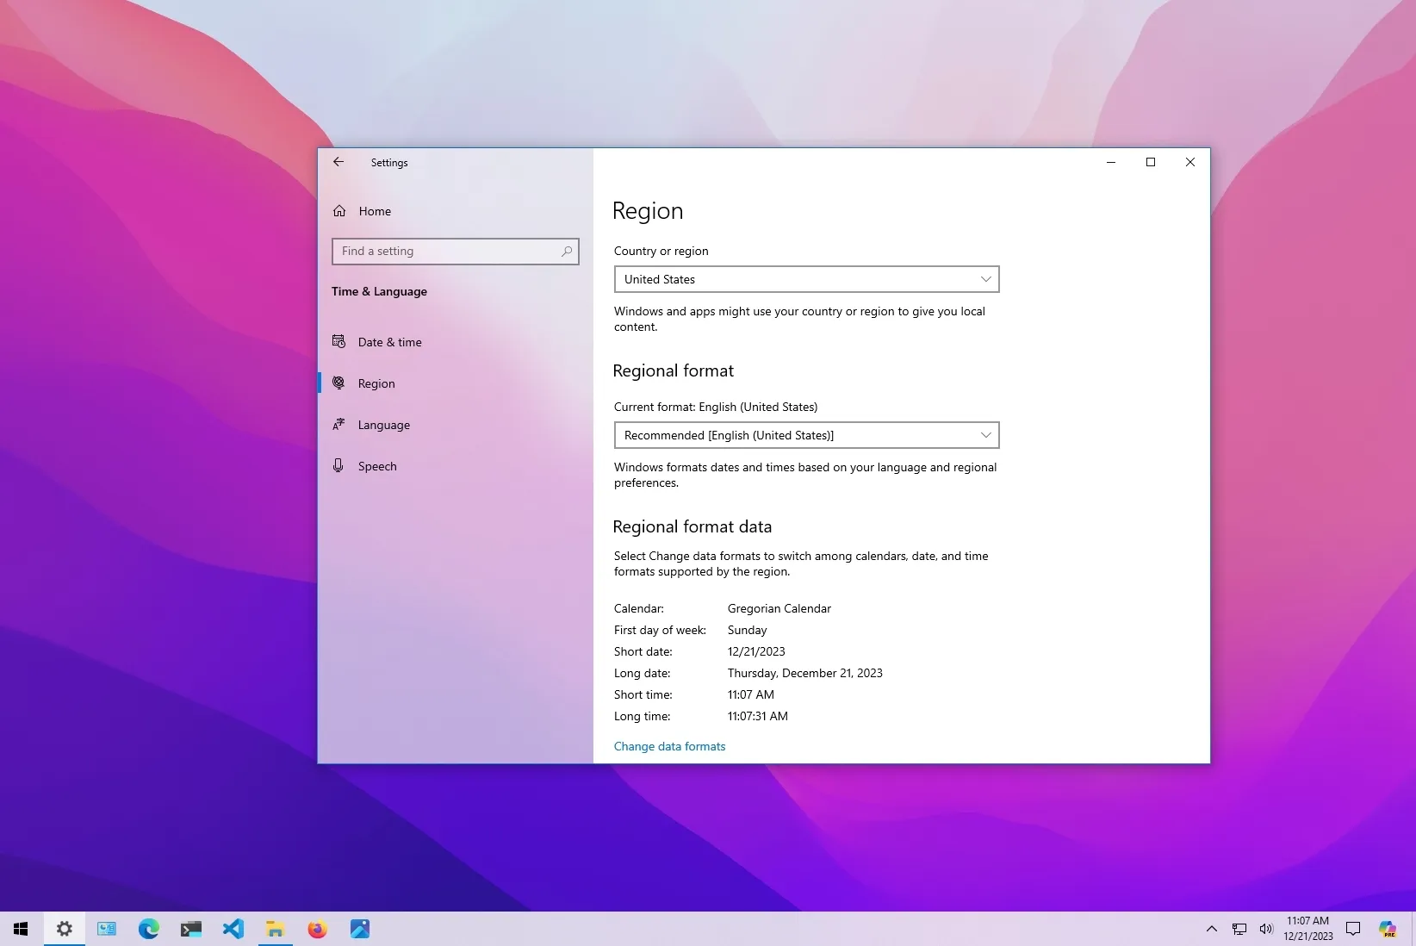Open the Regional format dropdown
This screenshot has width=1416, height=946.
805,435
